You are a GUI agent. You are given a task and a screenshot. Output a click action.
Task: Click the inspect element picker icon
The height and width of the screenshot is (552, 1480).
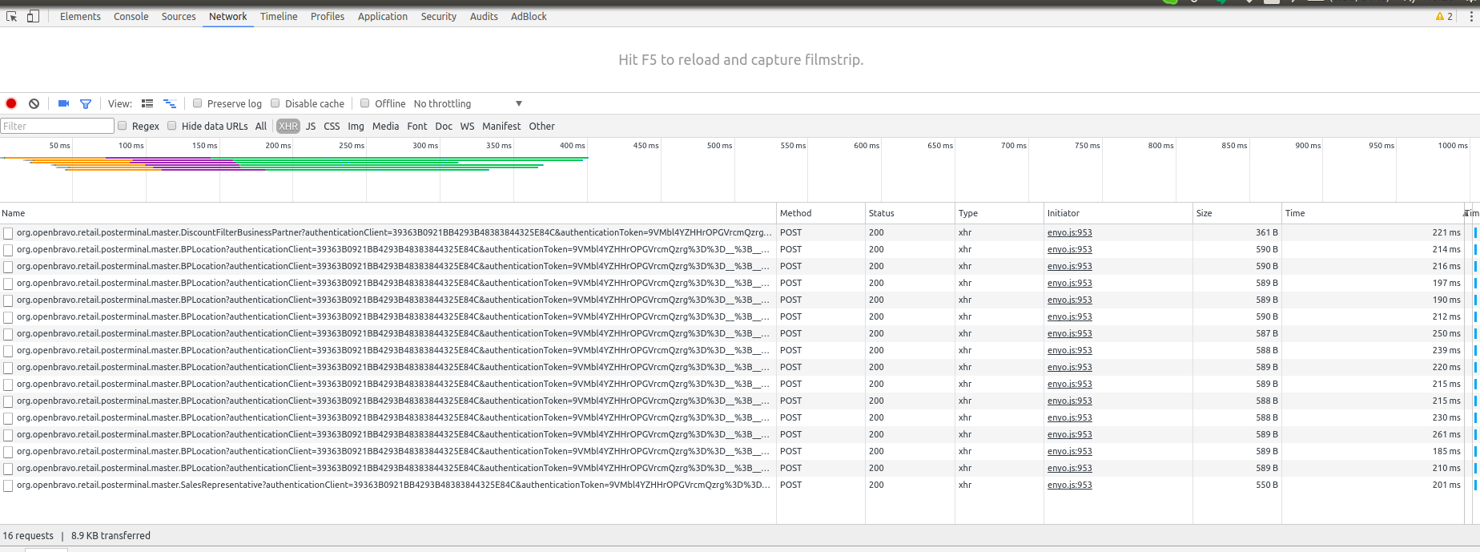coord(12,16)
